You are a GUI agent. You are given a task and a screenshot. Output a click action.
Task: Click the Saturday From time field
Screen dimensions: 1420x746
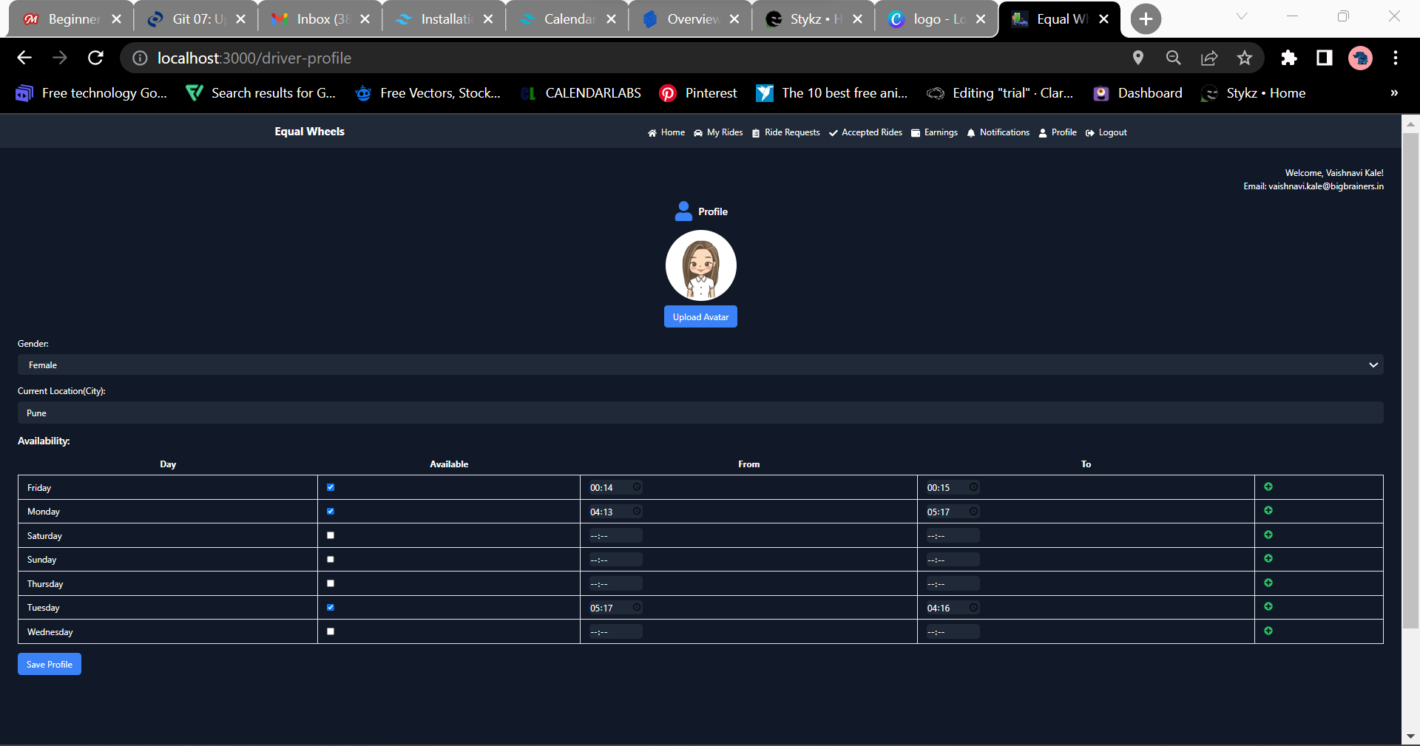(615, 535)
